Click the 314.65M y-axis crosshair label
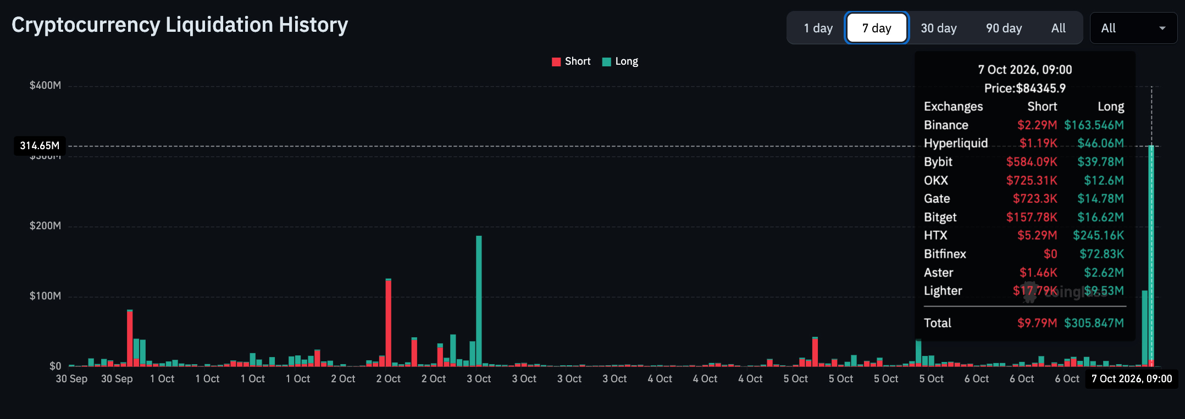The width and height of the screenshot is (1185, 419). [x=40, y=145]
